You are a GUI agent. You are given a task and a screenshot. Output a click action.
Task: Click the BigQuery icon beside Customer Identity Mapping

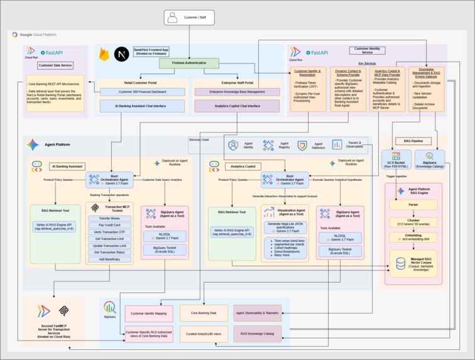click(110, 307)
